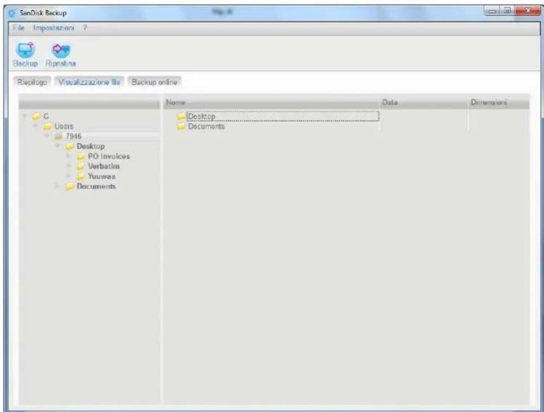The width and height of the screenshot is (544, 412).
Task: Collapse the C drive tree node
Action: 24,116
